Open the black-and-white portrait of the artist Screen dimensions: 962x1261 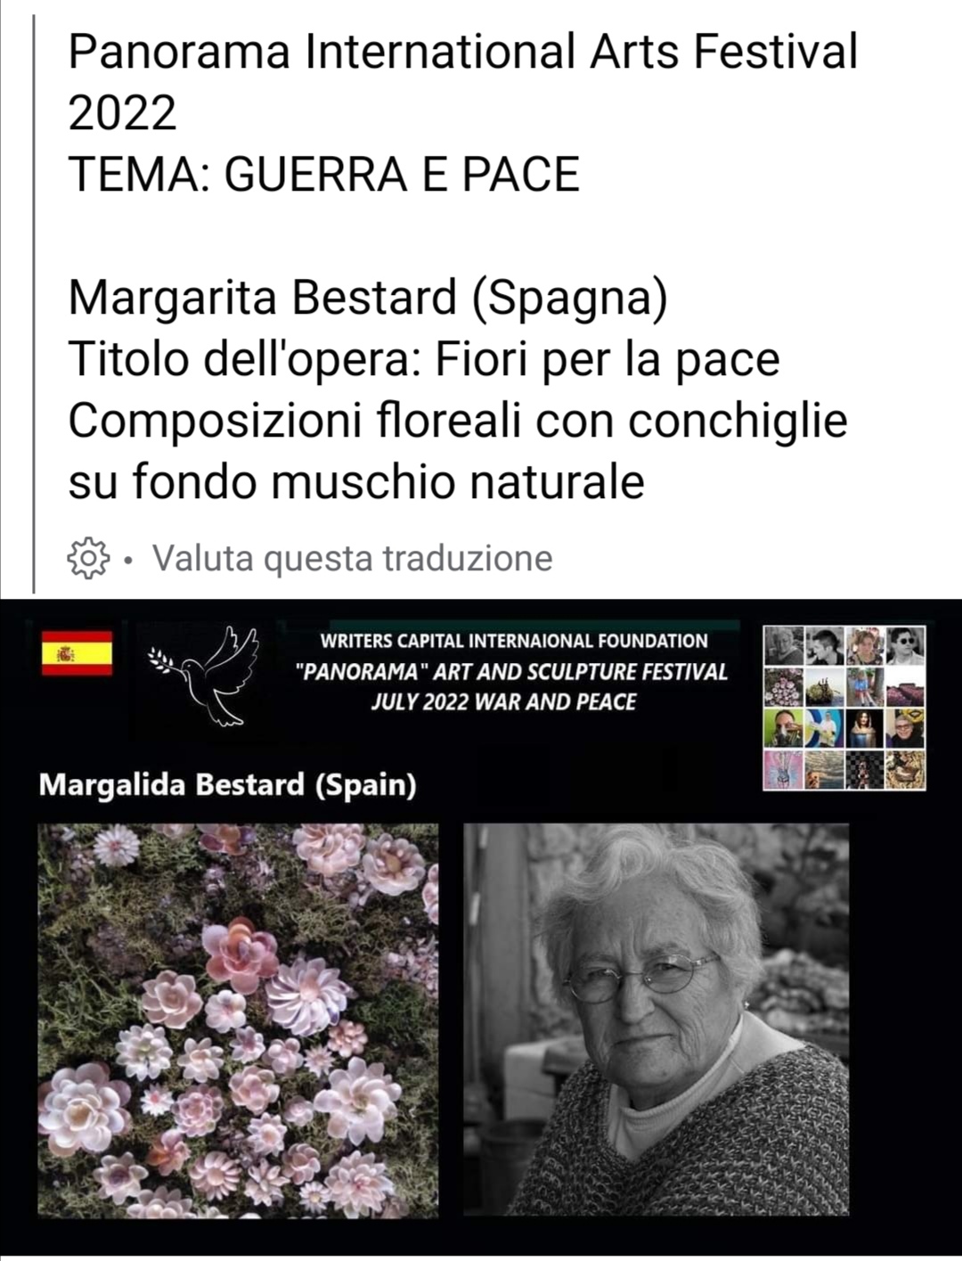click(x=656, y=1019)
